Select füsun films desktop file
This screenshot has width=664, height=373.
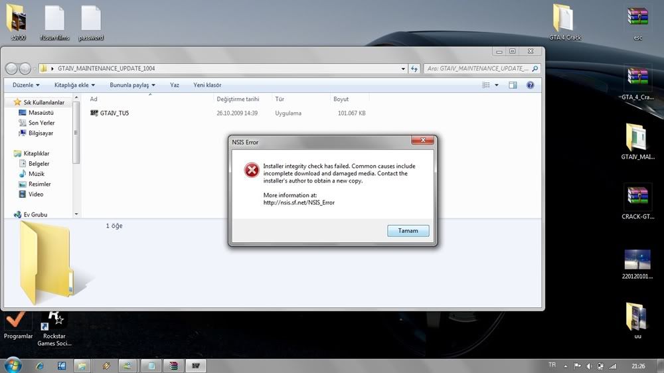click(54, 22)
